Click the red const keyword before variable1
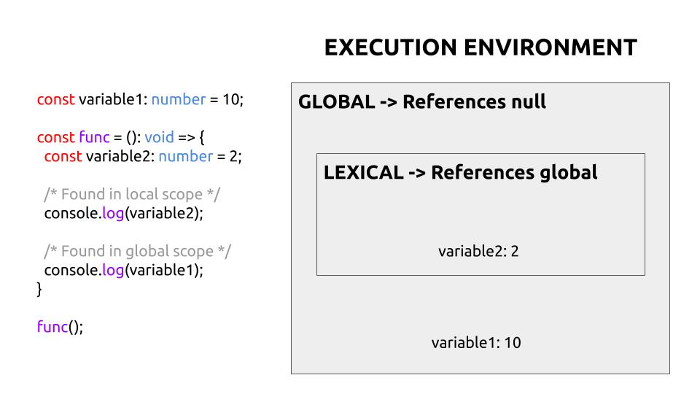The height and width of the screenshot is (394, 700). pos(55,100)
